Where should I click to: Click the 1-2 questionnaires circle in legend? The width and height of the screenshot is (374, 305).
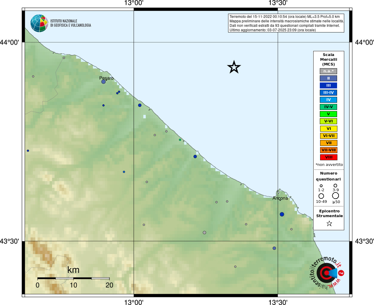coord(321,186)
